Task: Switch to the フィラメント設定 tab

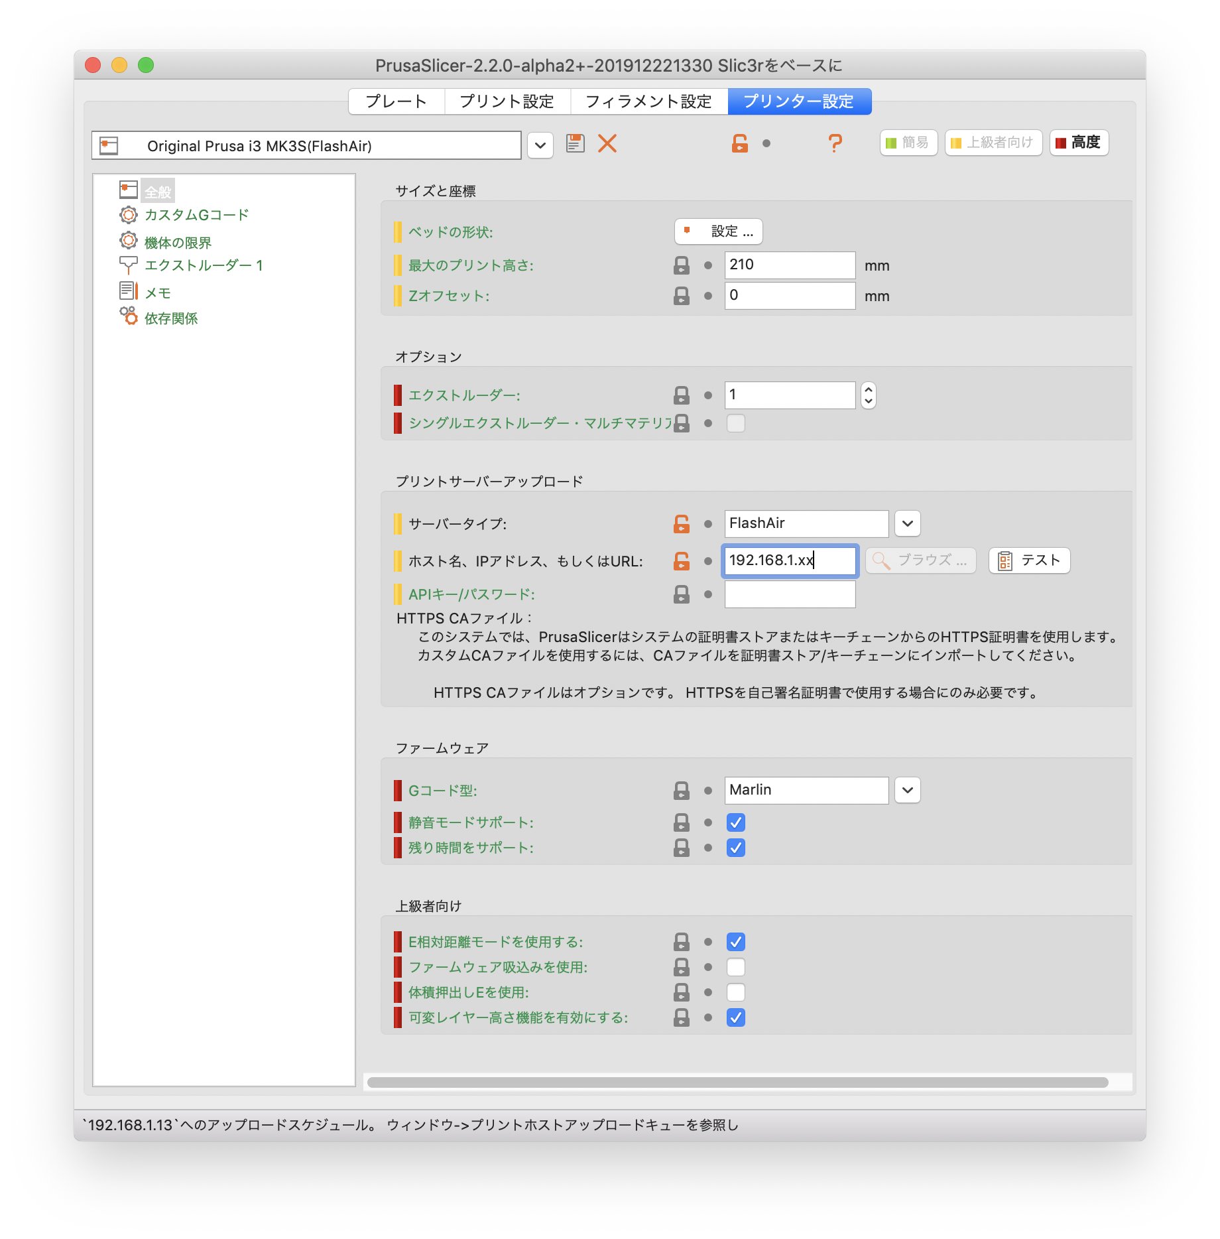Action: tap(648, 101)
